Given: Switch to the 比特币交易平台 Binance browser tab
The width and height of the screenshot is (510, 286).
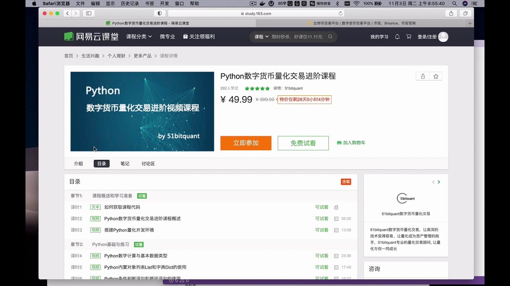Looking at the screenshot, I should point(362,23).
